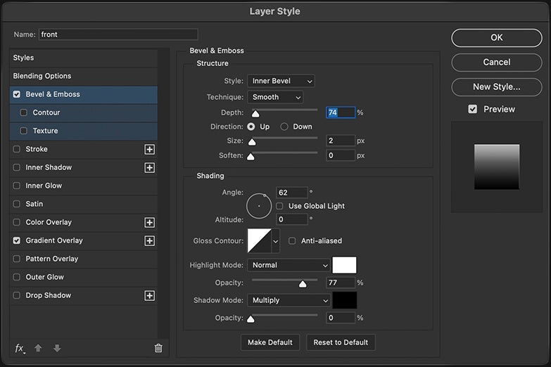Toggle the Preview checkbox
Screen dimensions: 551x367
coord(473,109)
